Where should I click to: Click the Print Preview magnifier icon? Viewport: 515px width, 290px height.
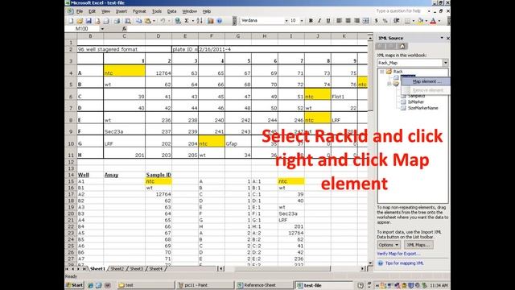[x=128, y=21]
